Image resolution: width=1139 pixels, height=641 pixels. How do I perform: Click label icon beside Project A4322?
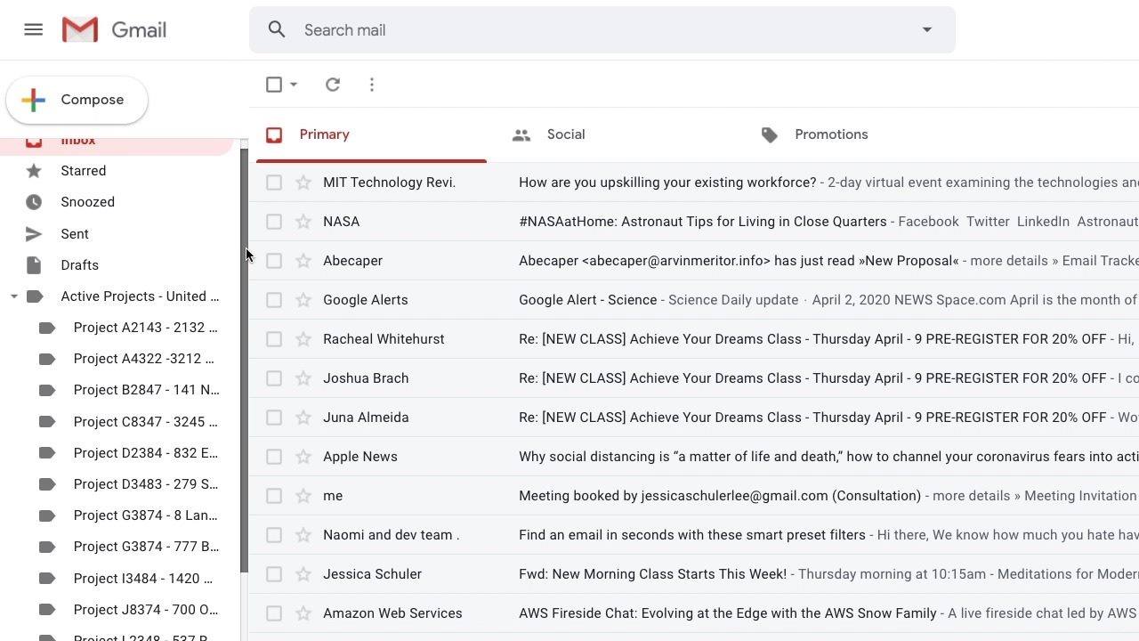(x=47, y=359)
